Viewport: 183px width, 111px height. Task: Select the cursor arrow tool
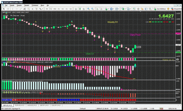coord(4,9)
